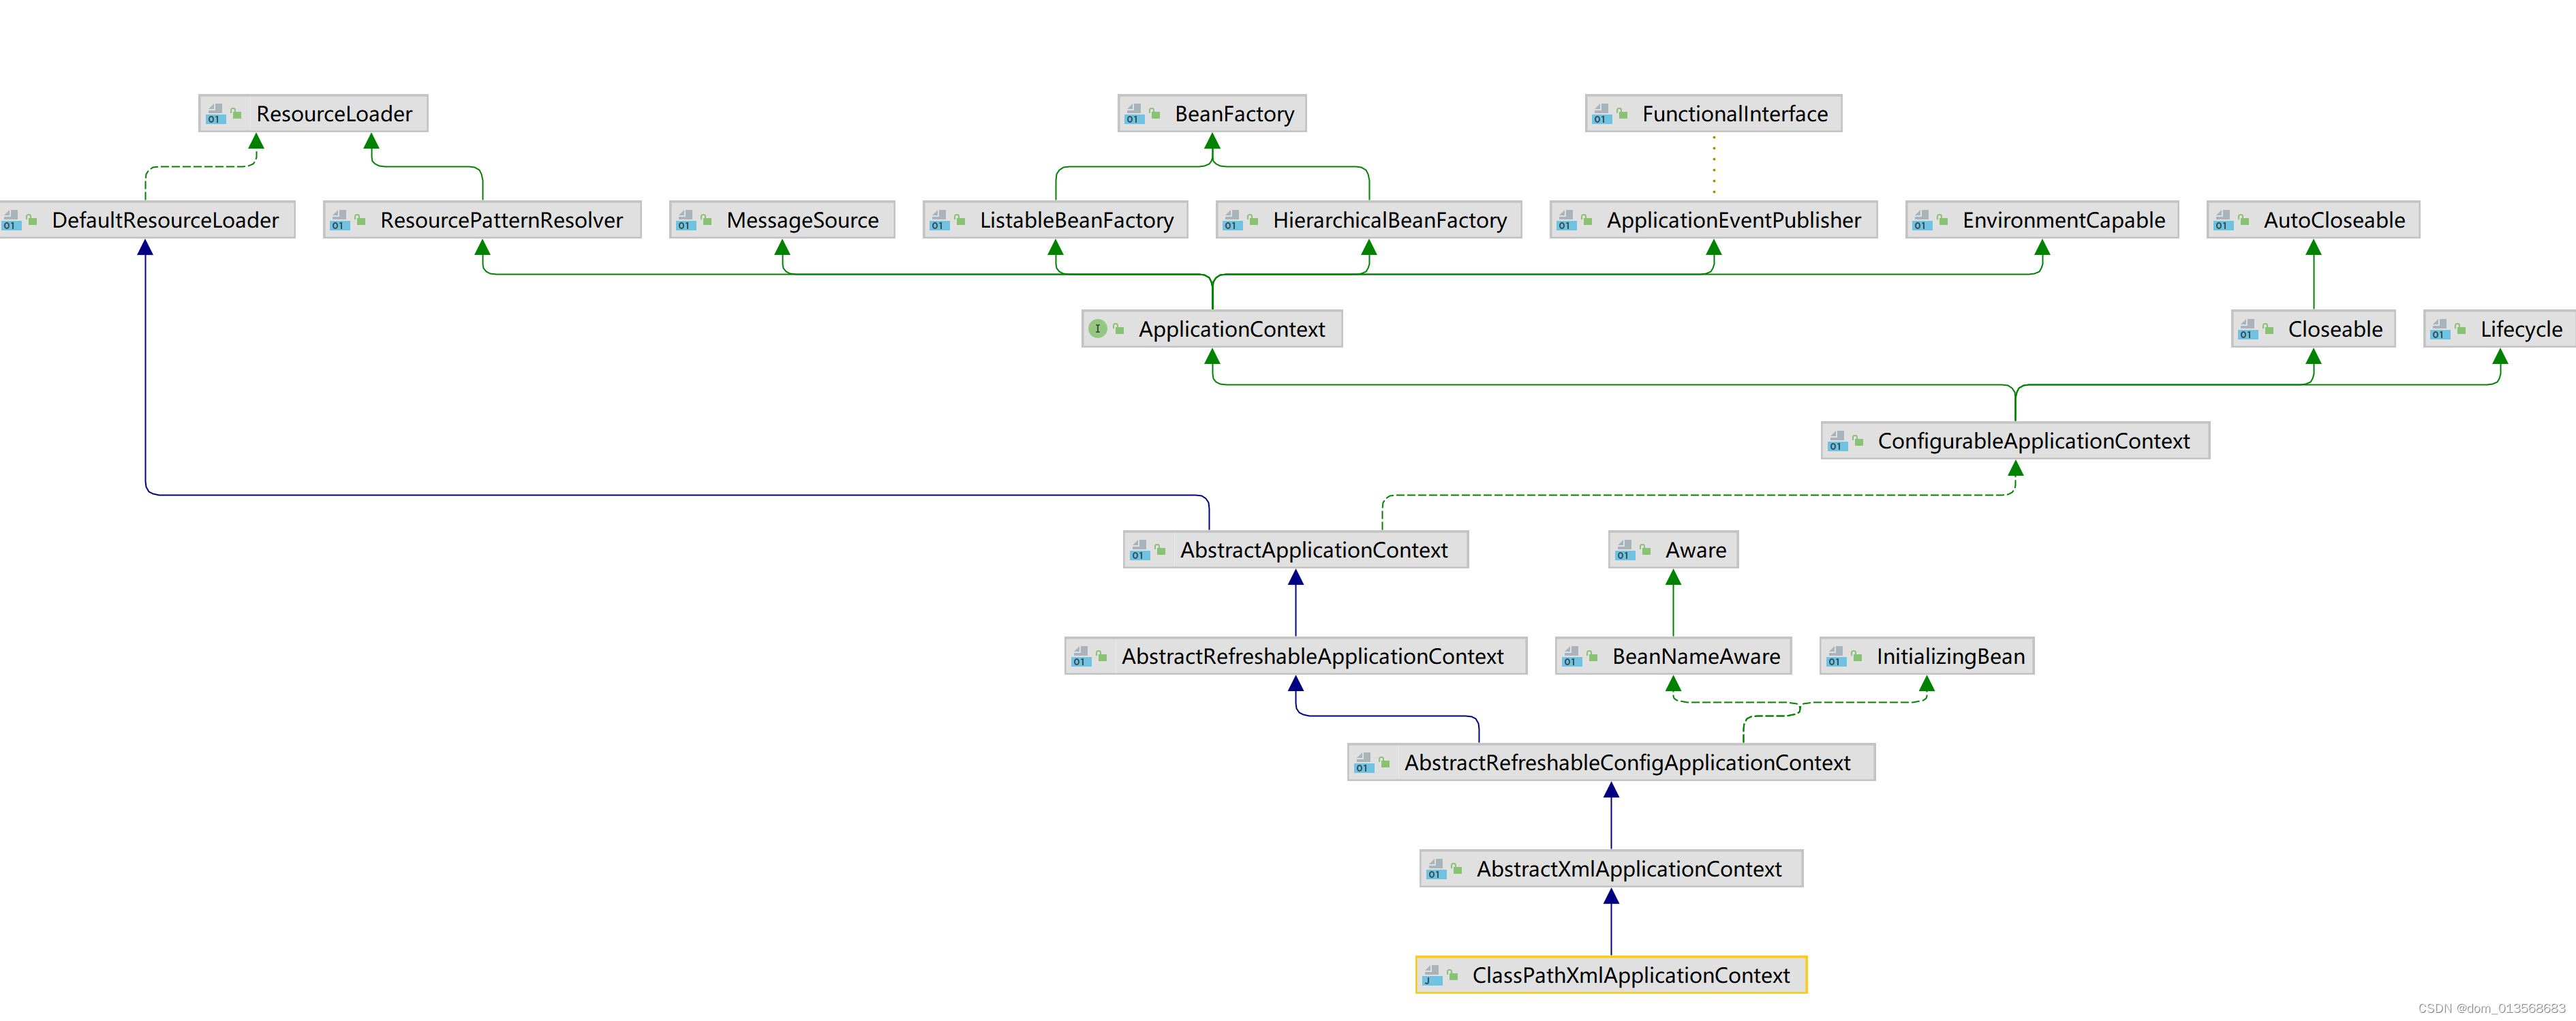Select the HierarchicalBeanFactory label

1389,220
